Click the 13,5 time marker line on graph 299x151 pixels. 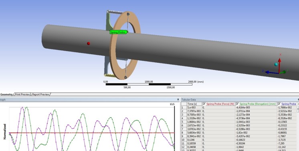click(174, 127)
